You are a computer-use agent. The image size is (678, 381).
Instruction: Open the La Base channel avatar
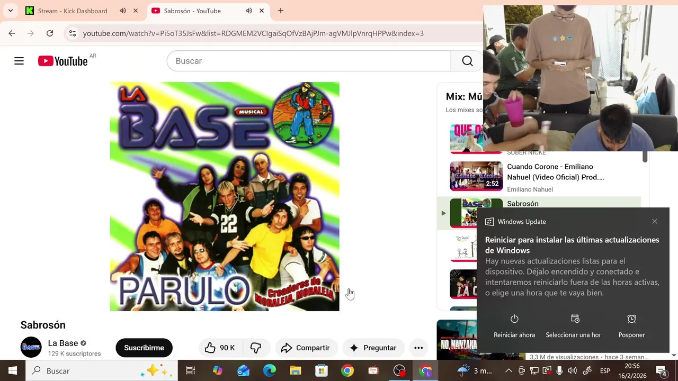[31, 347]
